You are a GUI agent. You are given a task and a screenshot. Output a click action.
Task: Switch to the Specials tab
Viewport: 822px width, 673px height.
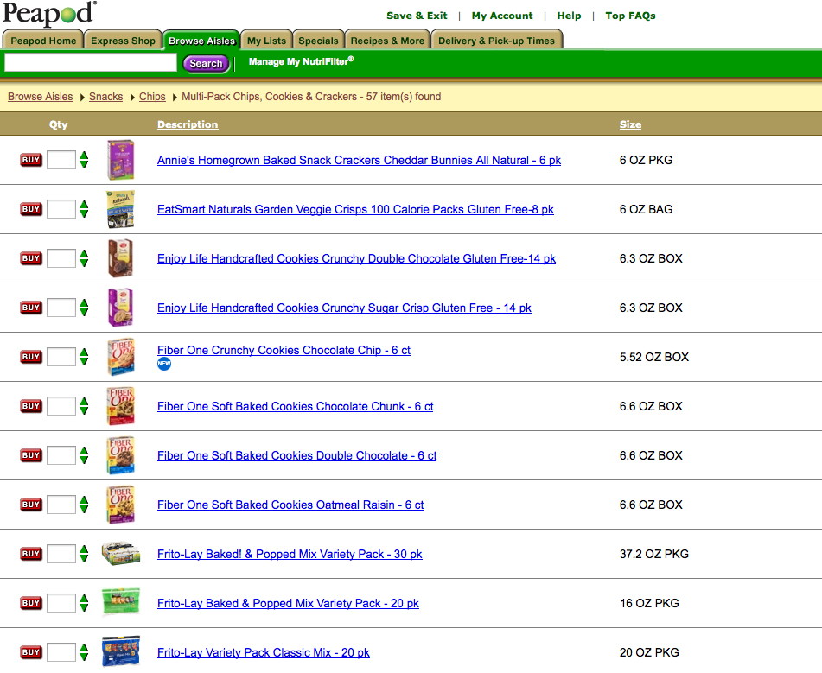[x=318, y=41]
